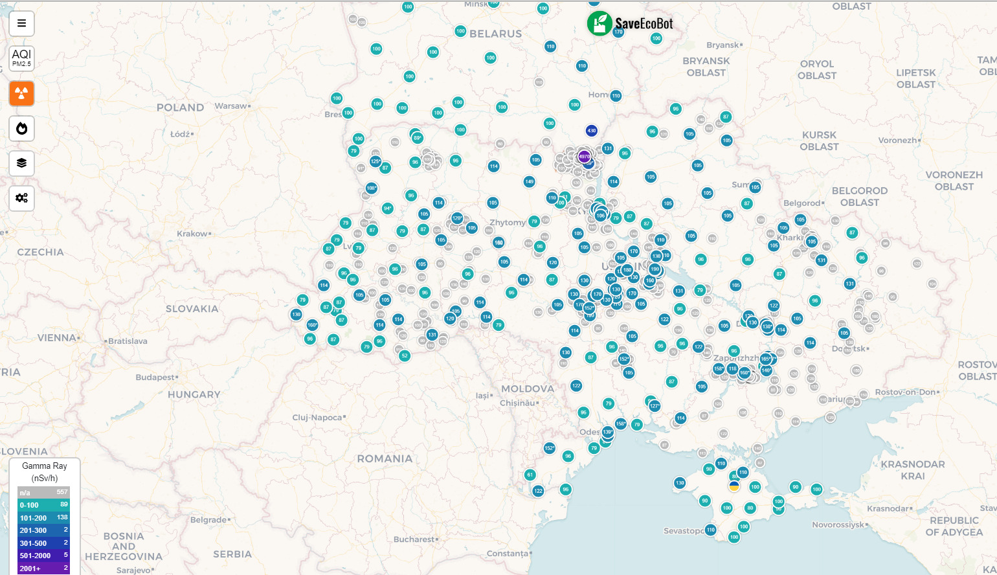Select the dark blue 430 marker
997x575 pixels.
591,131
